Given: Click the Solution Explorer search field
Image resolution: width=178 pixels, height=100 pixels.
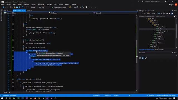Looking at the screenshot, I should [x=156, y=16].
